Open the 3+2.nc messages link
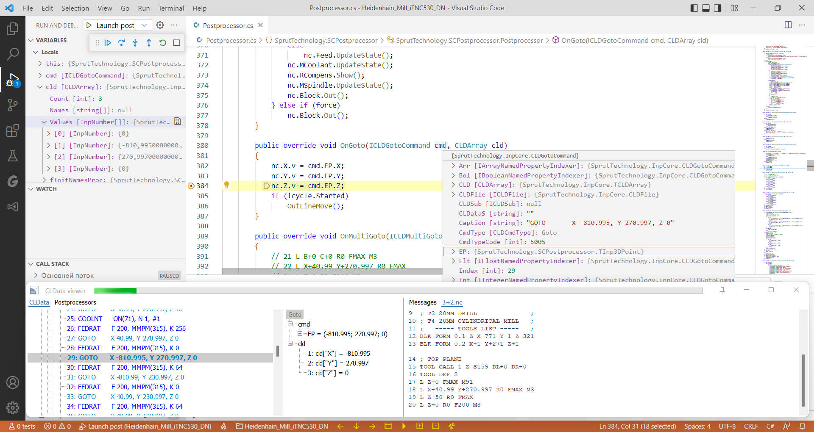814x432 pixels. tap(452, 302)
